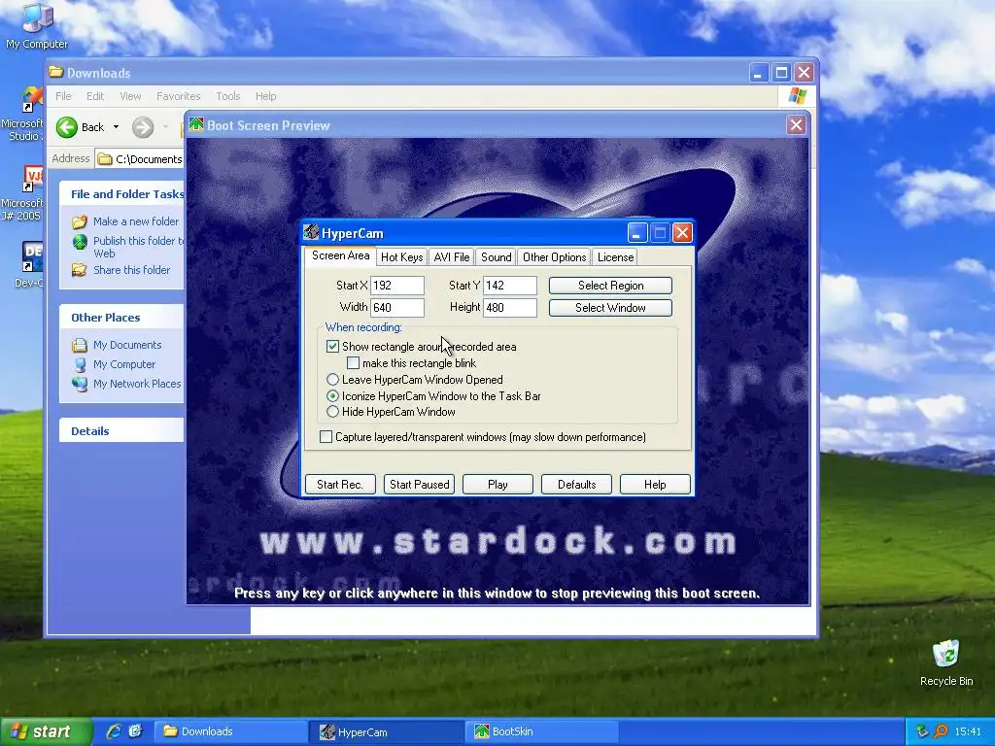Click the Play button in HyperCam
995x746 pixels.
pos(497,485)
